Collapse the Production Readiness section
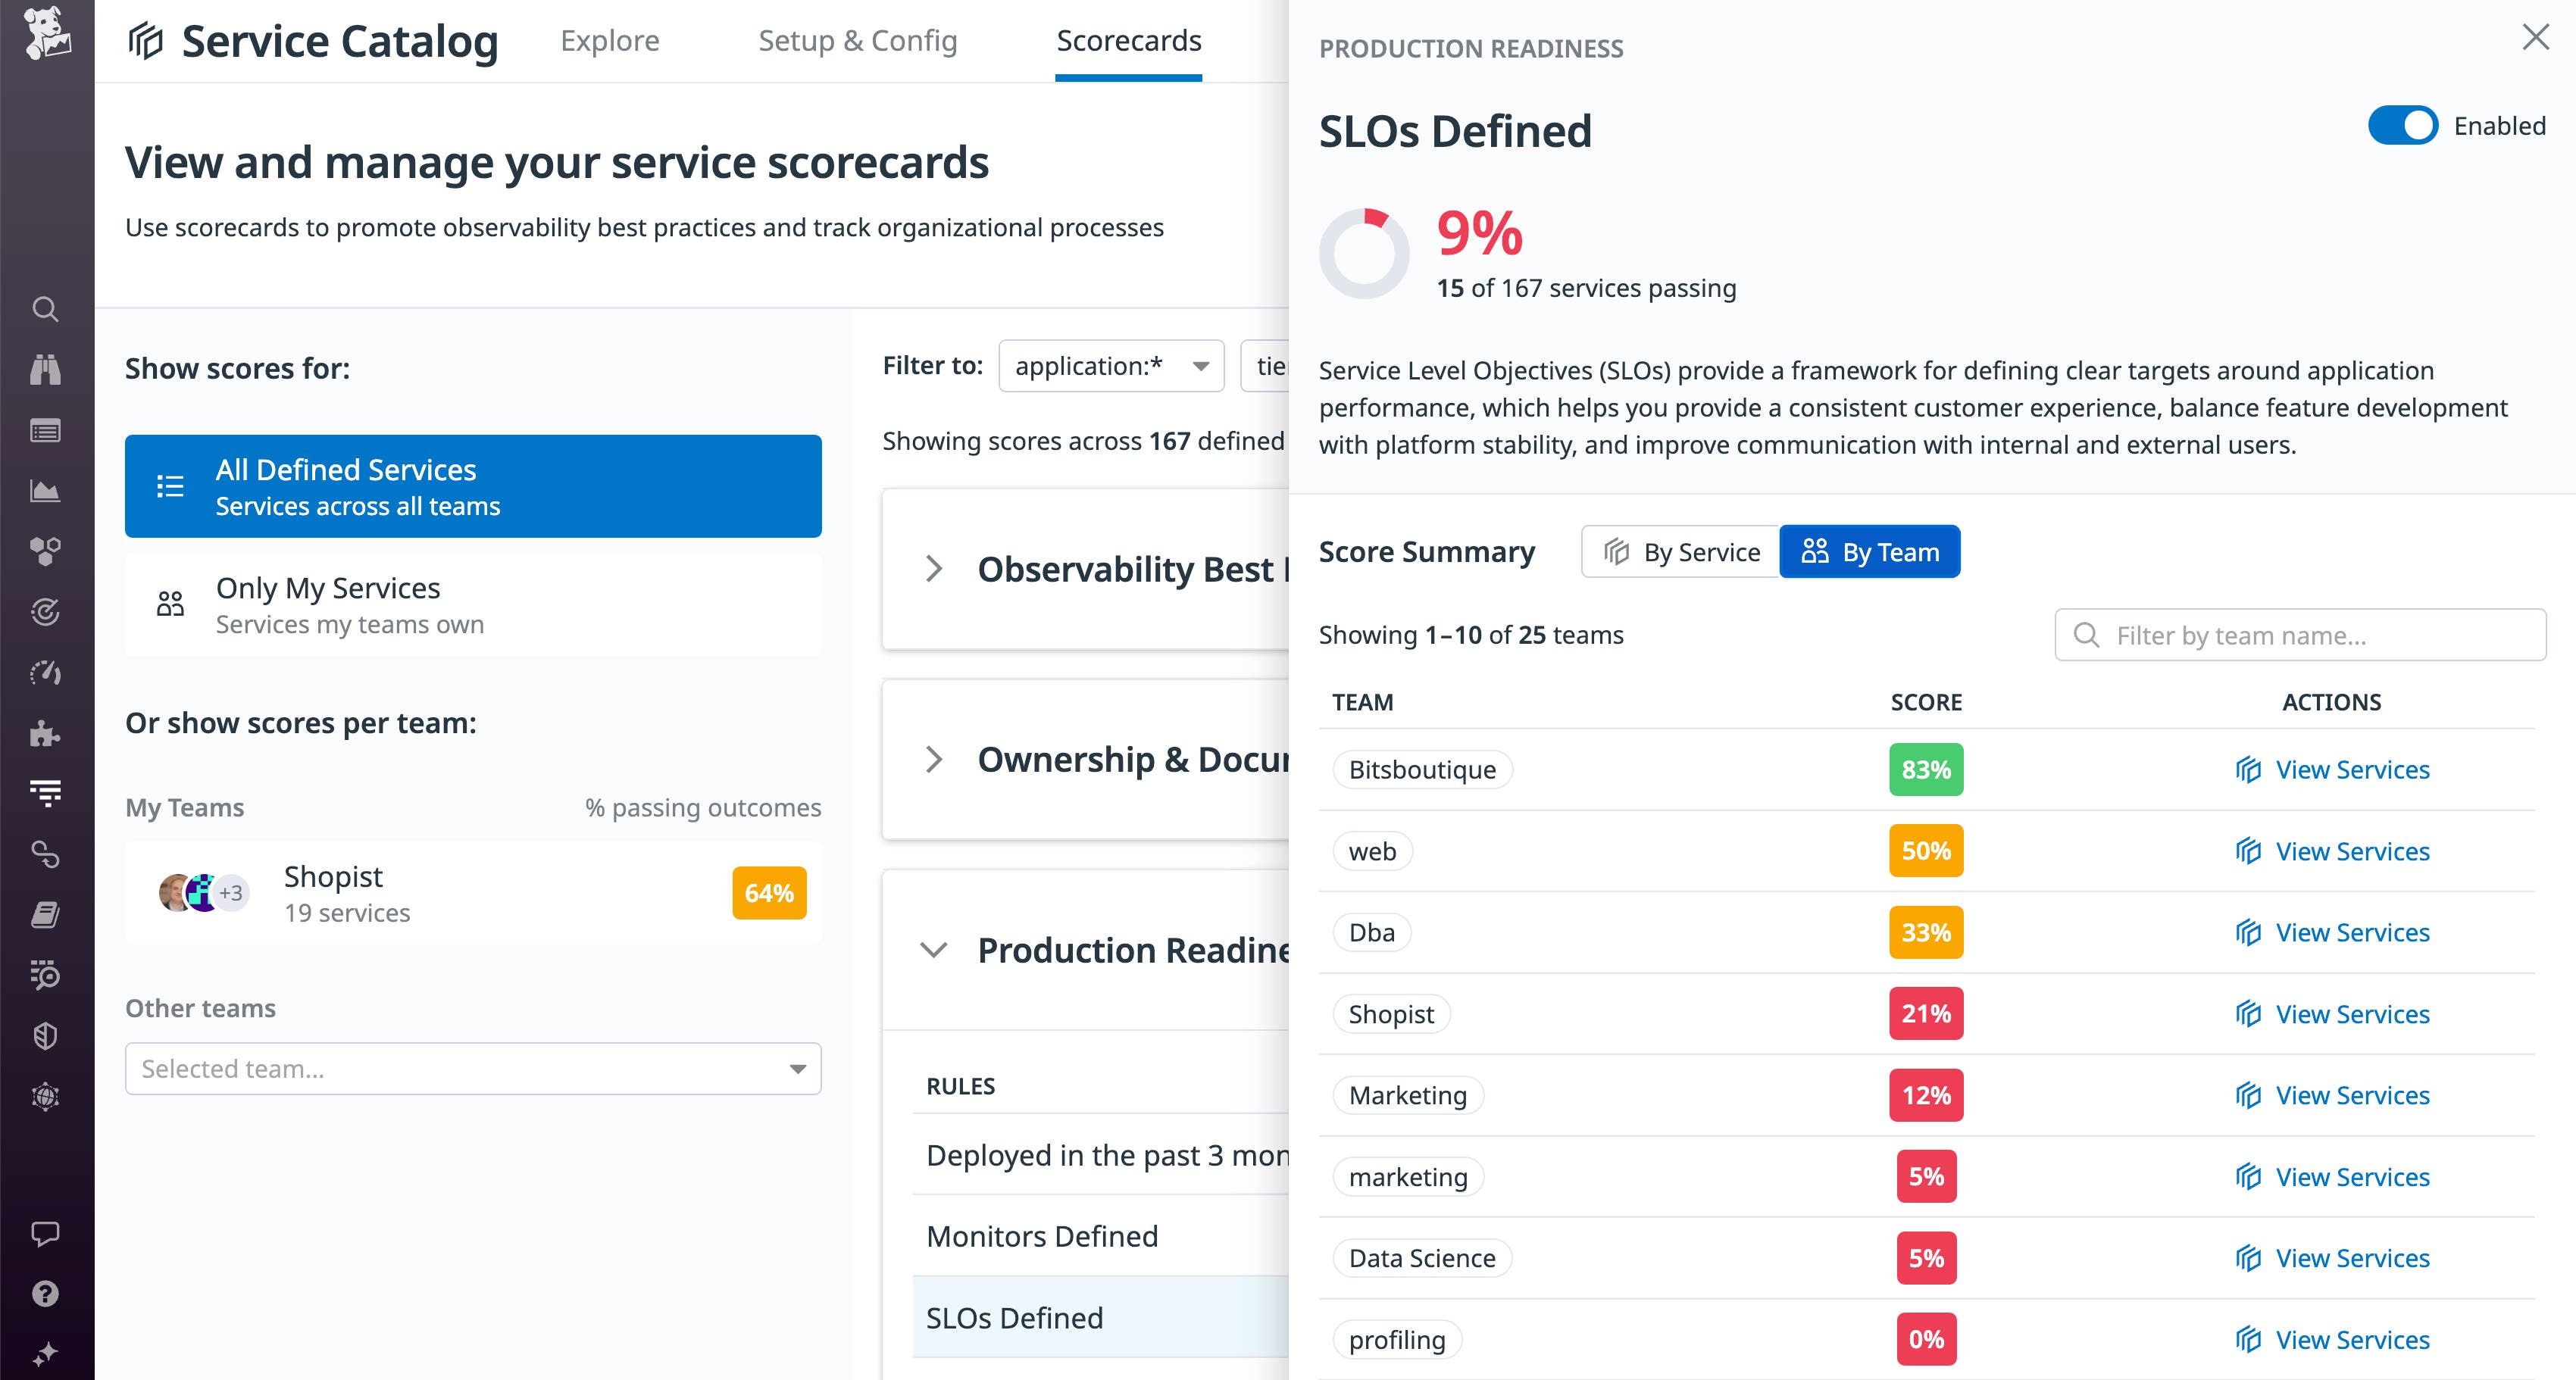2576x1380 pixels. point(935,950)
